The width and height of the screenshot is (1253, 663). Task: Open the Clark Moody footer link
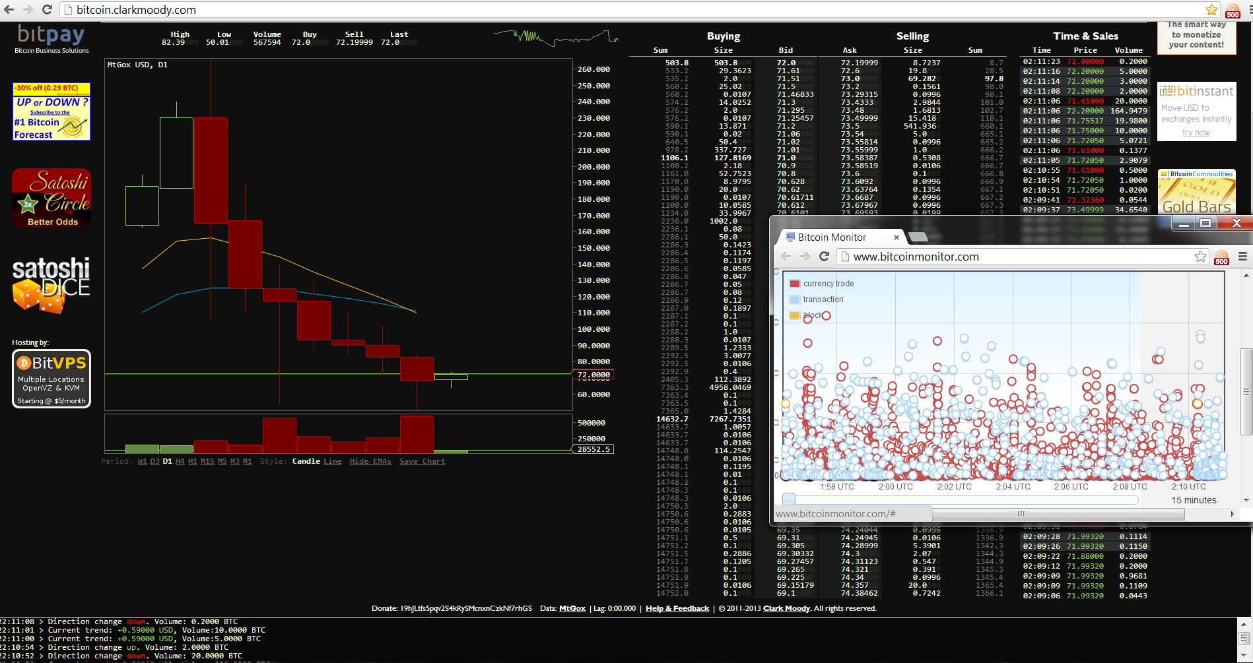click(787, 608)
